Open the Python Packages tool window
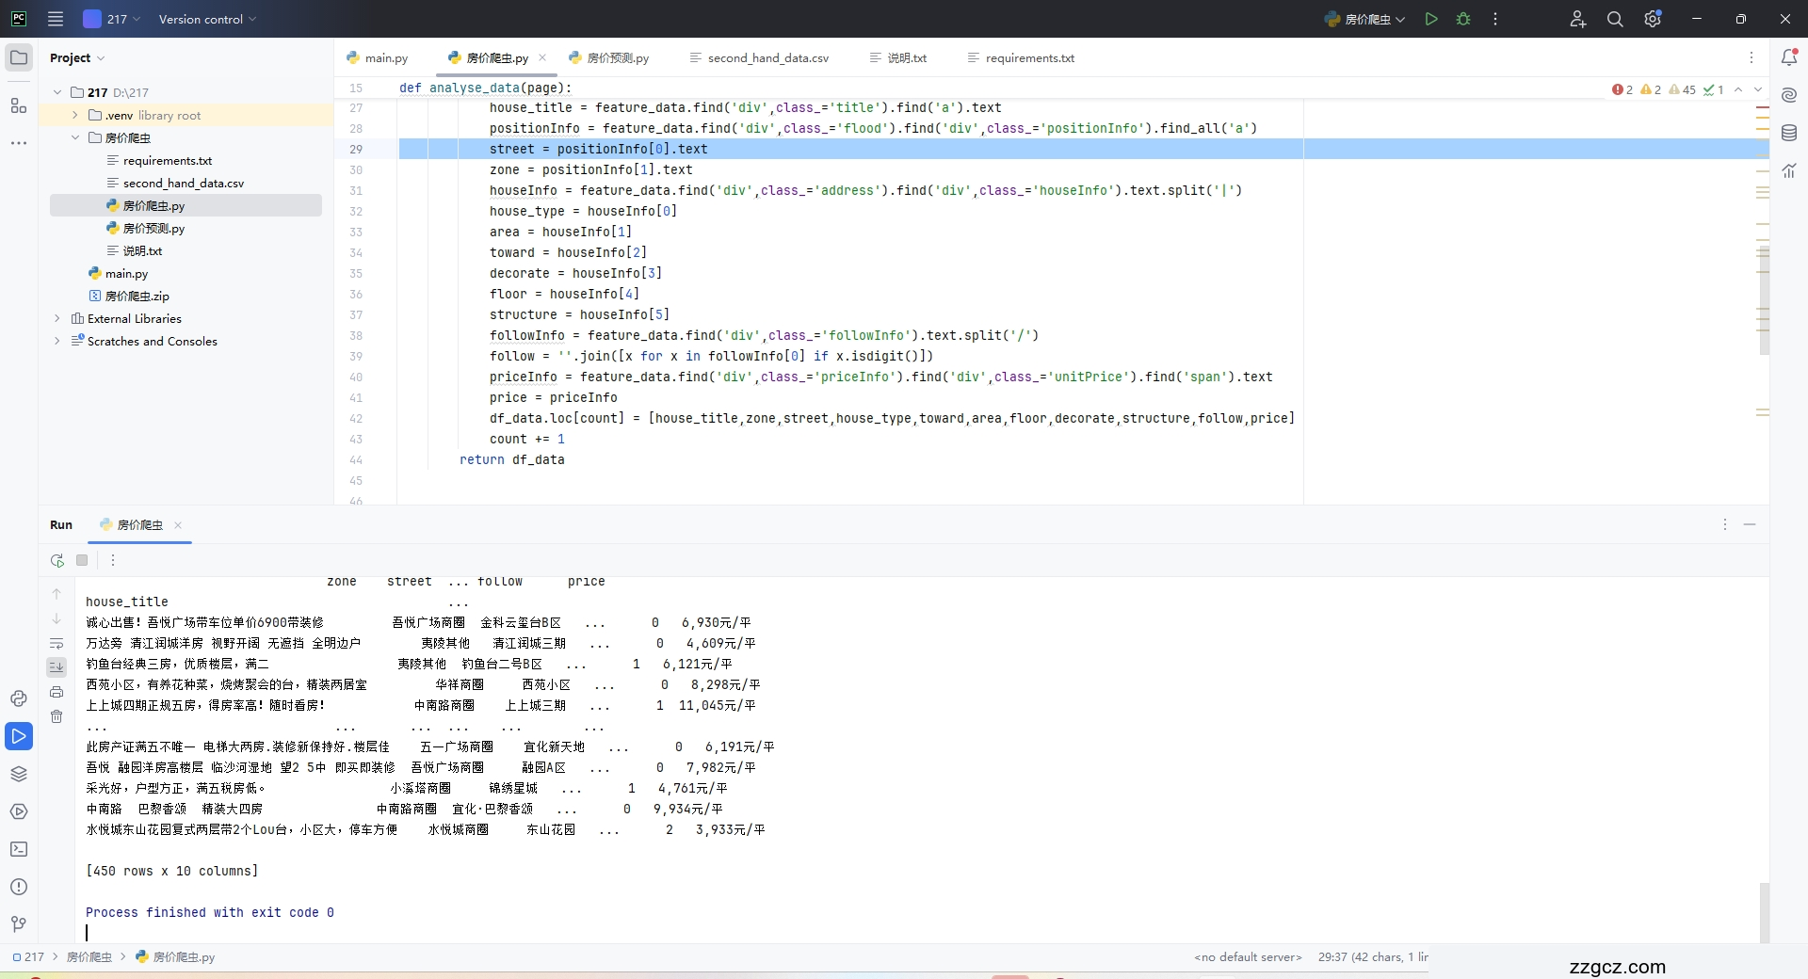 tap(19, 774)
